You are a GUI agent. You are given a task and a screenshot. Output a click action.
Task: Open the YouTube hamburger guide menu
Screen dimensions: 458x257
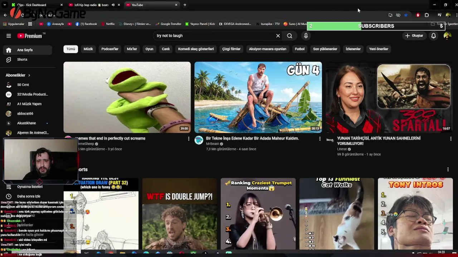pyautogui.click(x=9, y=36)
